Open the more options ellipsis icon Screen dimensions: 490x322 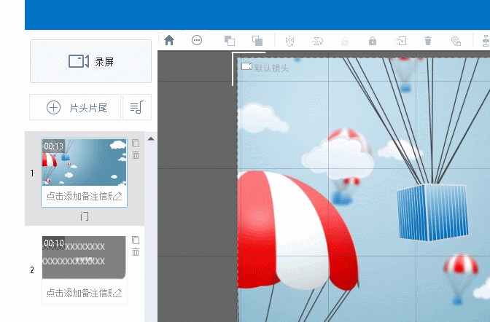click(197, 41)
